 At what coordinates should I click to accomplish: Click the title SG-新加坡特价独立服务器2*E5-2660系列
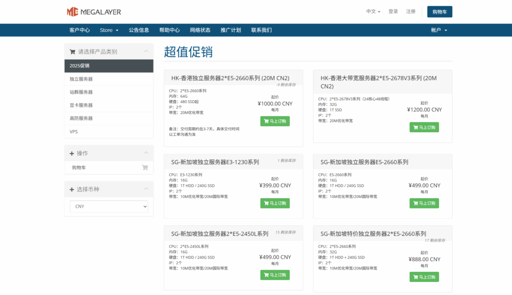point(373,234)
